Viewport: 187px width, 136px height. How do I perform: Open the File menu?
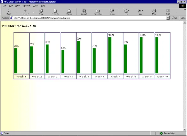pyautogui.click(x=5, y=6)
